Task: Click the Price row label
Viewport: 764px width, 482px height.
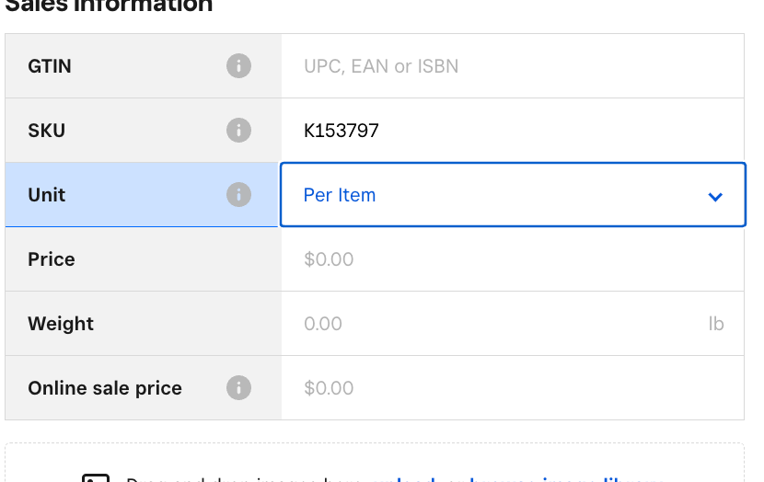Action: pyautogui.click(x=52, y=259)
